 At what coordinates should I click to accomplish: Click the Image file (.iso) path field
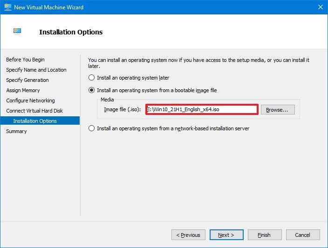click(202, 109)
